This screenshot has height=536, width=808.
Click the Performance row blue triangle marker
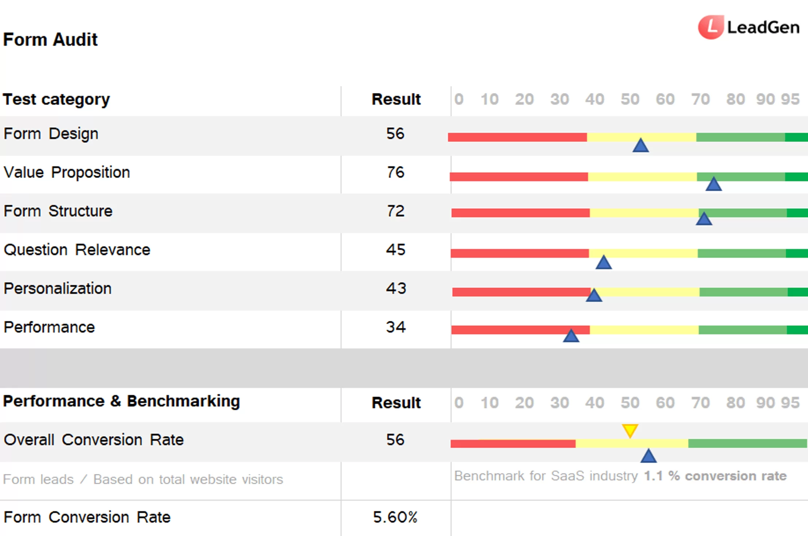(x=571, y=336)
